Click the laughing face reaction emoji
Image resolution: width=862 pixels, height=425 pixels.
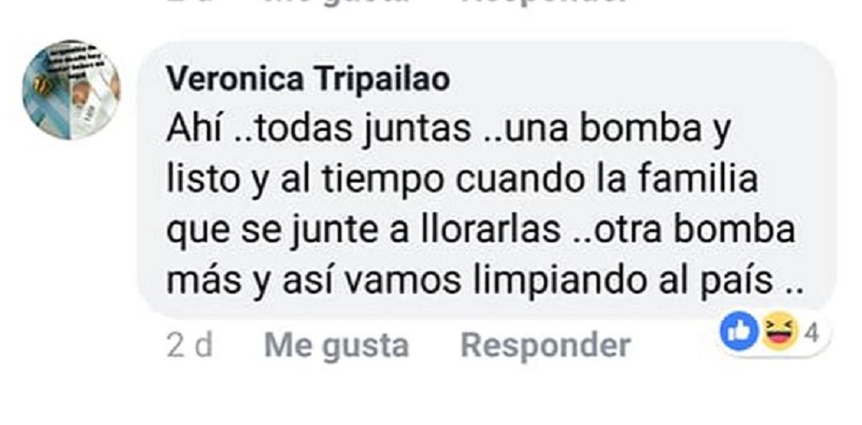pos(779,331)
